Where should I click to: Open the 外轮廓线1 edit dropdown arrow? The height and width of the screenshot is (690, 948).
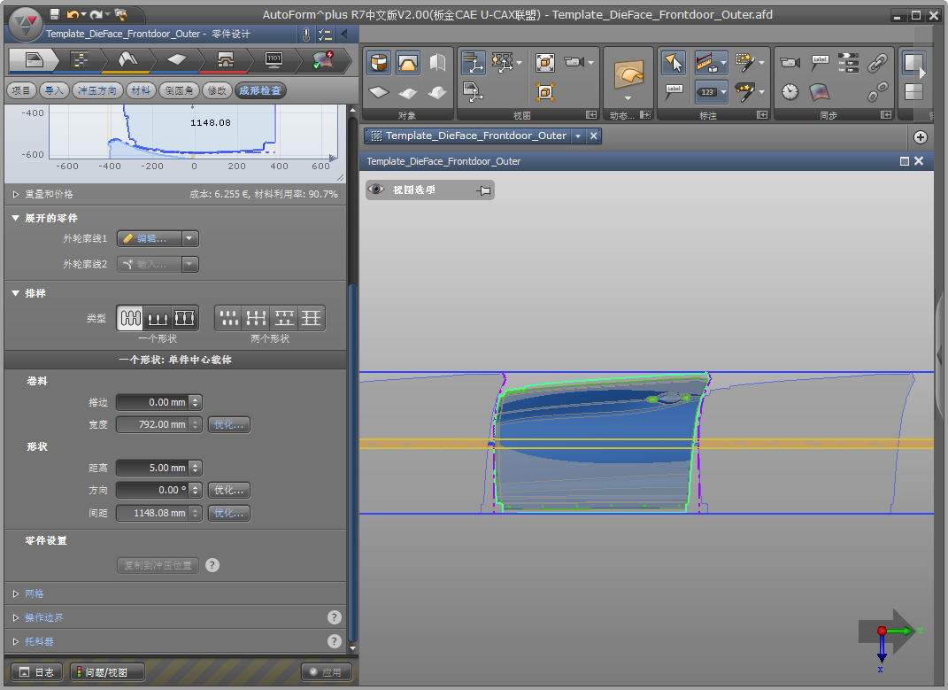pos(190,238)
